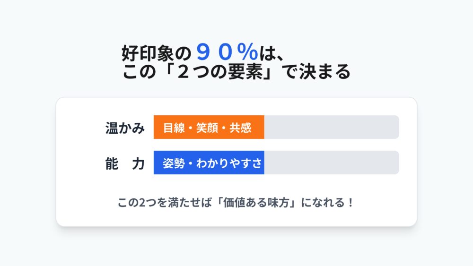Click the gray unfilled part of the 能力 bar
The height and width of the screenshot is (266, 473).
(331, 163)
